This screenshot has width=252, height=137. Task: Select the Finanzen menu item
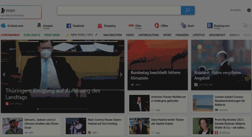pos(182,35)
